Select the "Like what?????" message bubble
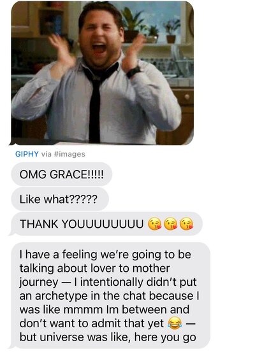 [60, 199]
